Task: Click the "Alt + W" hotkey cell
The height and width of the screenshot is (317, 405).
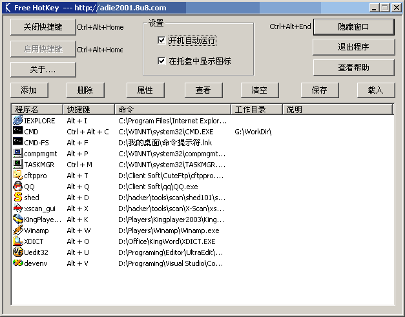Action: click(x=79, y=230)
